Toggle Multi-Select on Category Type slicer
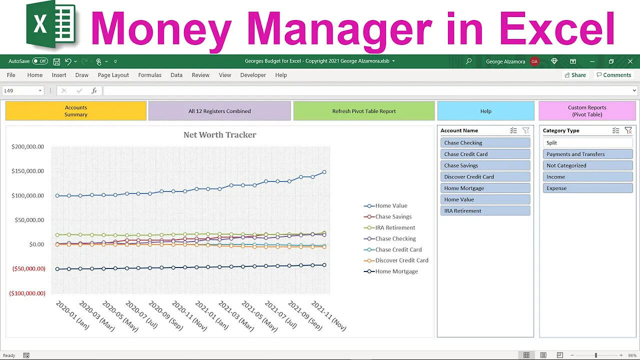Viewport: 640px width, 360px height. 616,130
